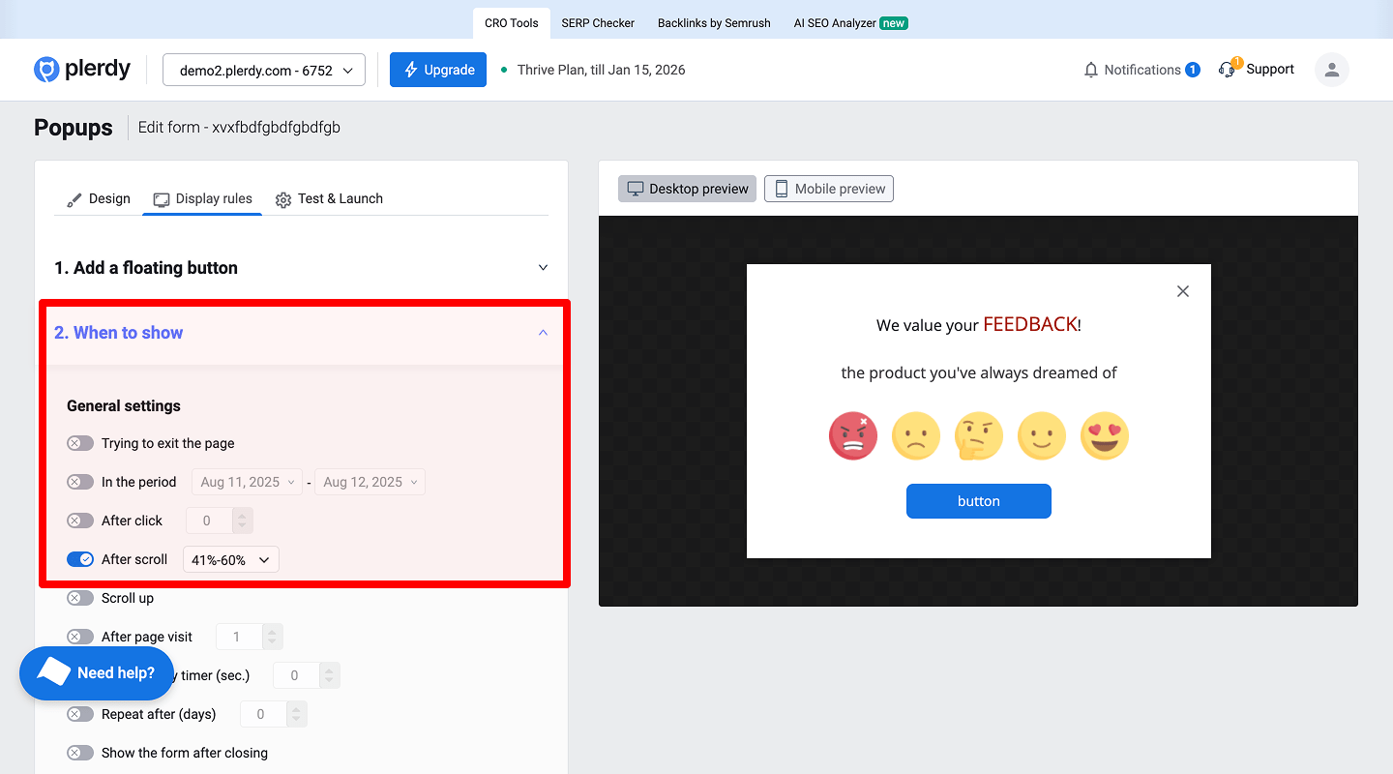Click the Mobile preview phone icon

[x=782, y=188]
